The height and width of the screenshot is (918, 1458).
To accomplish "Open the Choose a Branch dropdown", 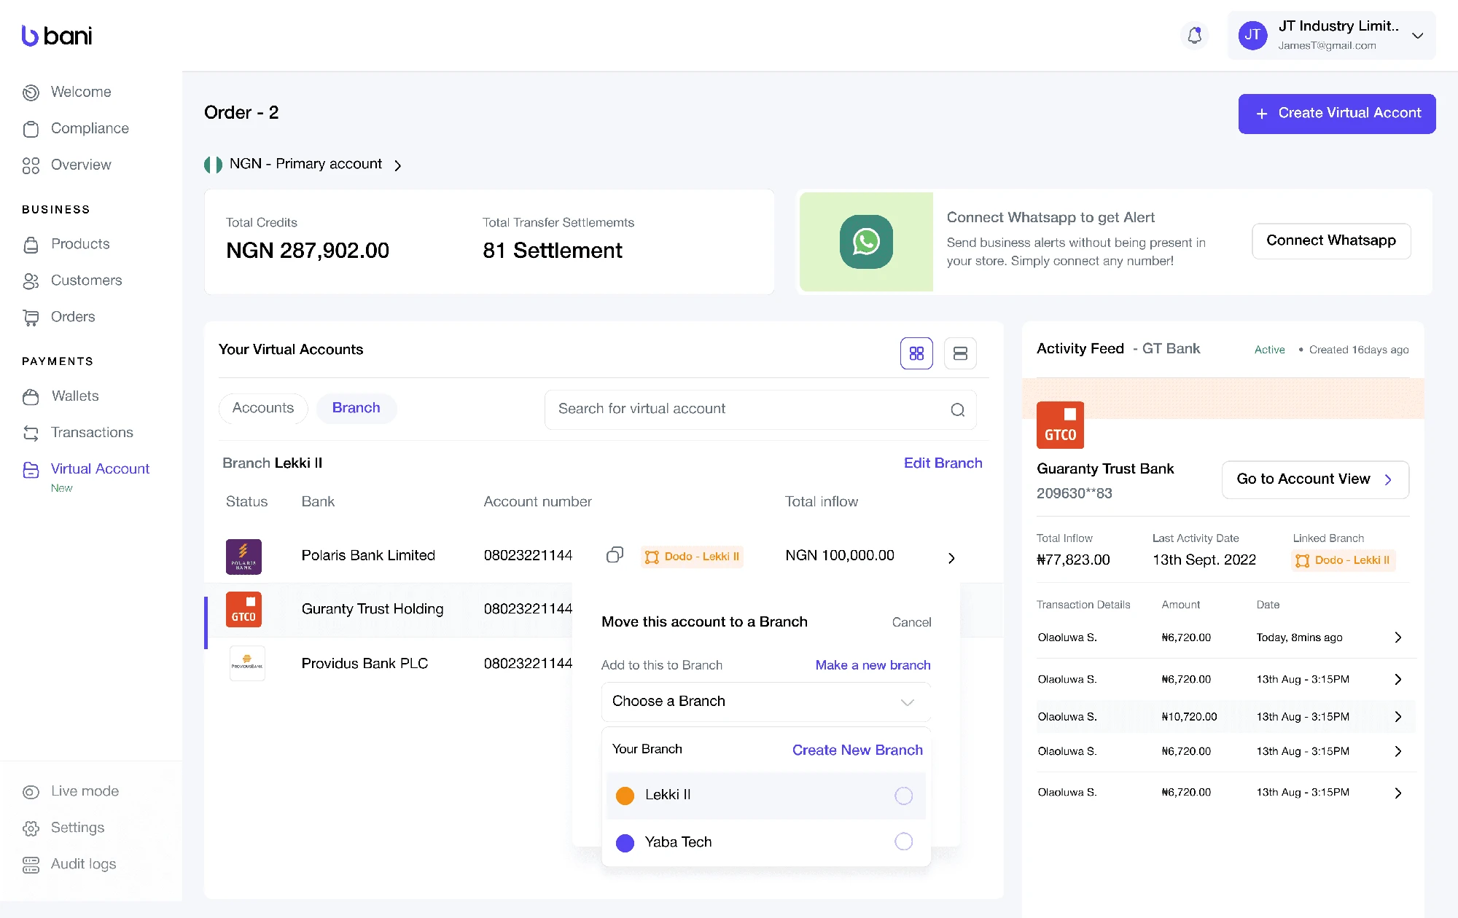I will tap(766, 702).
